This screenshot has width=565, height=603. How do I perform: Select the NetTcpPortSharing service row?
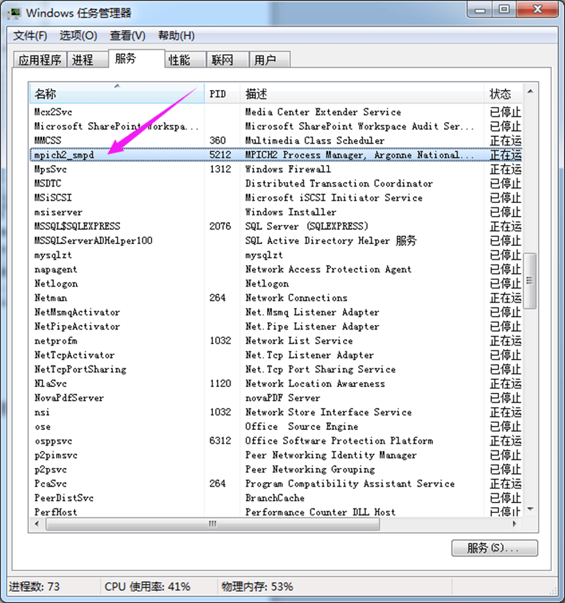point(276,369)
